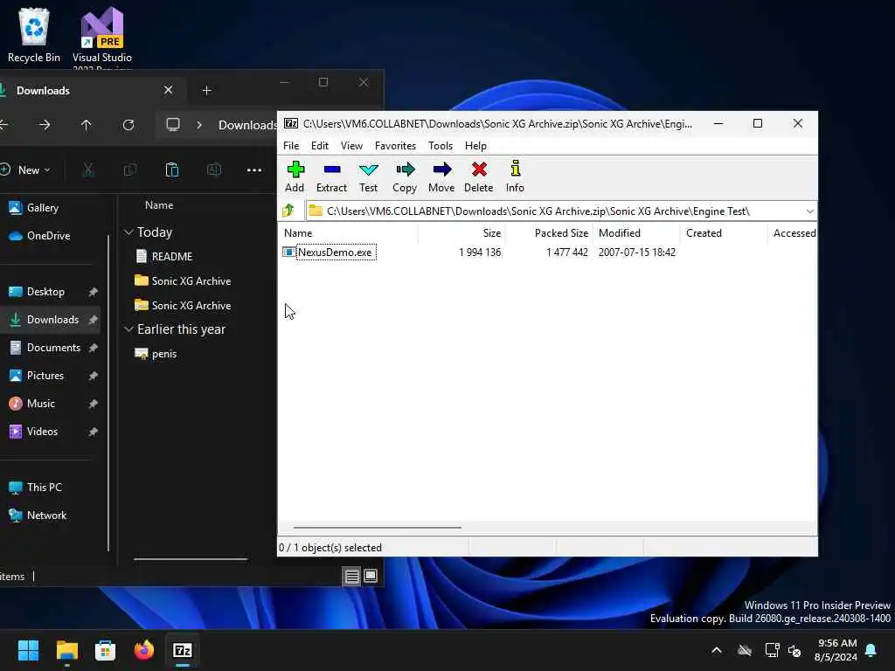The width and height of the screenshot is (895, 671).
Task: Open the Help menu in 7-Zip
Action: pos(475,146)
